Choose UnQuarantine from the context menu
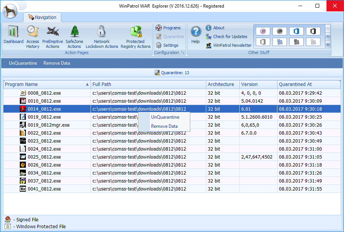Image resolution: width=344 pixels, height=232 pixels. point(165,117)
